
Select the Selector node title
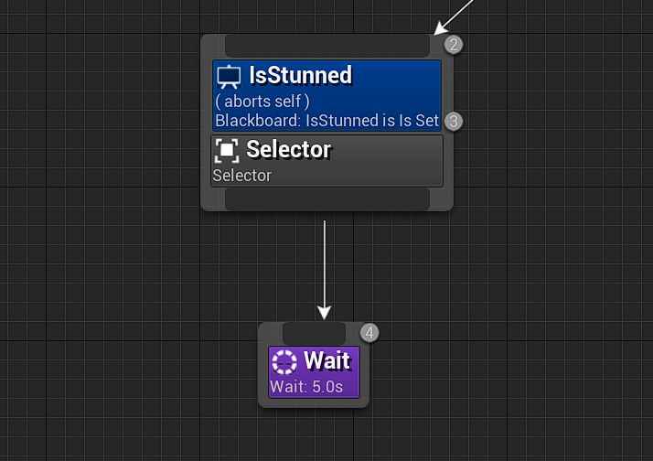[289, 149]
